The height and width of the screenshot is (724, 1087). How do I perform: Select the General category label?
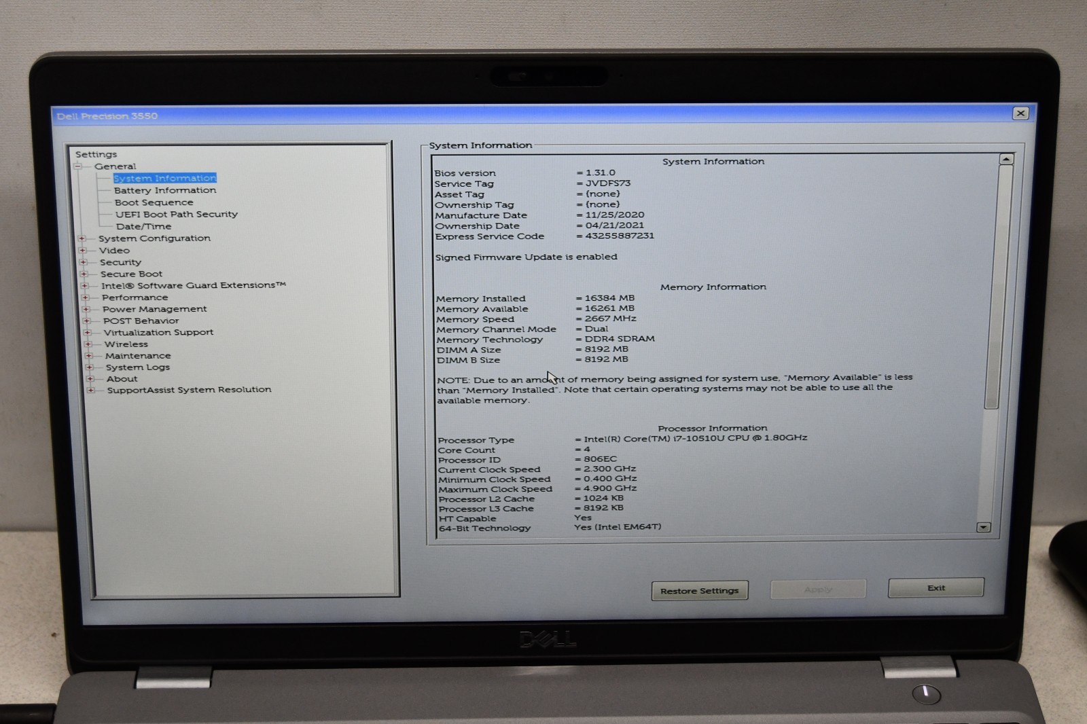coord(115,166)
